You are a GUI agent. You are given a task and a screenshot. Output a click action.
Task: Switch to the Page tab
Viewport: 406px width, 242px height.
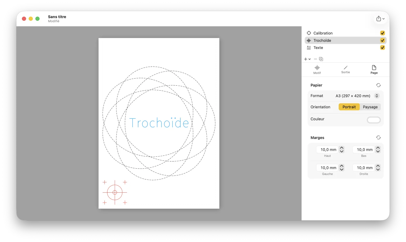(x=374, y=70)
